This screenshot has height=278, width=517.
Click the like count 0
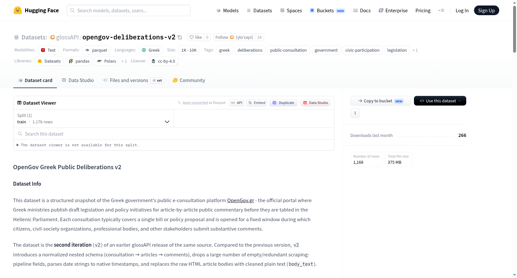207,37
